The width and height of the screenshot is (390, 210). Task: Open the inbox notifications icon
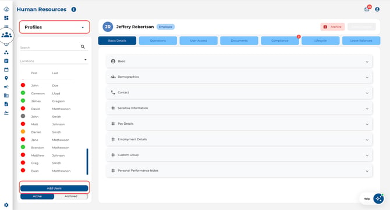[x=367, y=9]
